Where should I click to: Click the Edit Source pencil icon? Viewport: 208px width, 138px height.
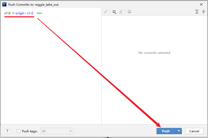(x=121, y=12)
